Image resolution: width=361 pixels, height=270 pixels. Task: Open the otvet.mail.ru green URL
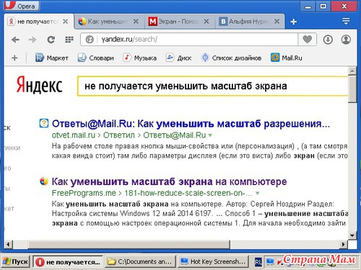pos(74,135)
